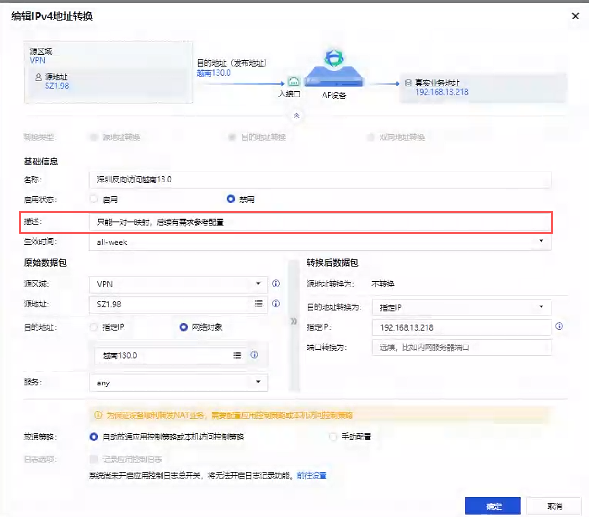Select 自动放通应用控制策略 radio option

[94, 437]
